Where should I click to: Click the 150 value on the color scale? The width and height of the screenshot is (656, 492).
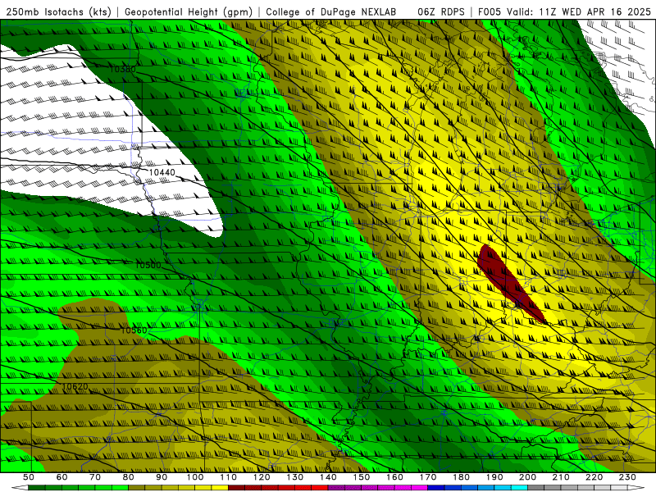362,477
